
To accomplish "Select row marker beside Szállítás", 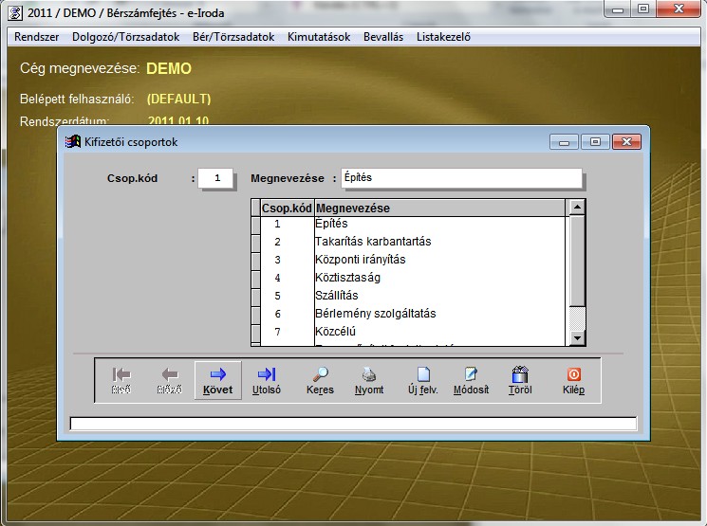I will point(255,296).
